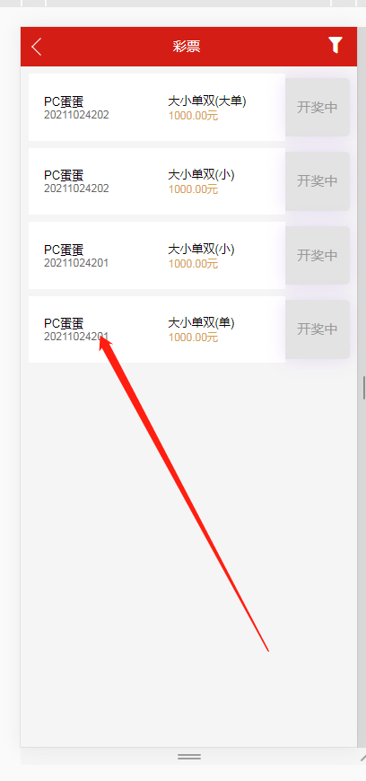Select 大小单双(小) text in third record

coord(201,249)
